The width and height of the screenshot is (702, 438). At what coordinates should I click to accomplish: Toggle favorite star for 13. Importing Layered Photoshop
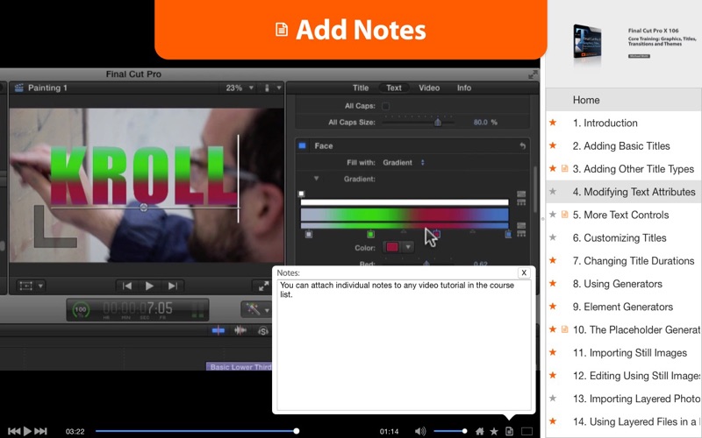[553, 398]
